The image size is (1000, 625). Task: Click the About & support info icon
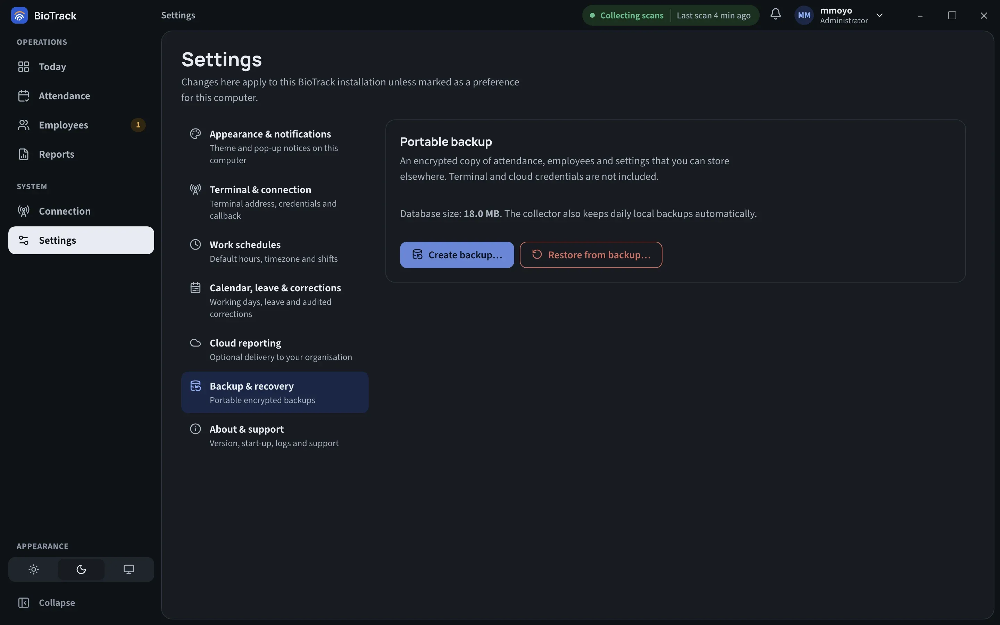point(195,429)
